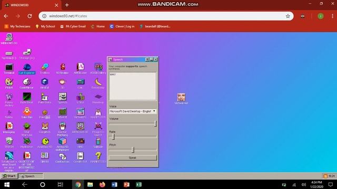The width and height of the screenshot is (337, 189).
Task: Click the Pitch slider handle
Action: coord(133,150)
